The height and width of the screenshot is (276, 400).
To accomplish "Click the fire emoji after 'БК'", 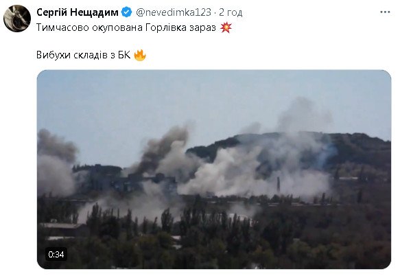I will (x=140, y=55).
